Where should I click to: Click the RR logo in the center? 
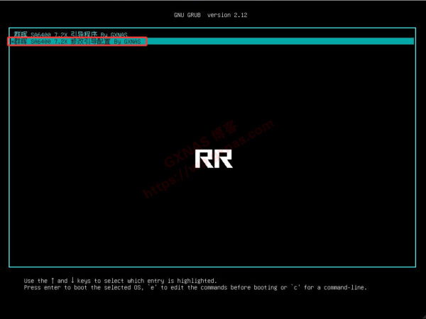pos(213,158)
